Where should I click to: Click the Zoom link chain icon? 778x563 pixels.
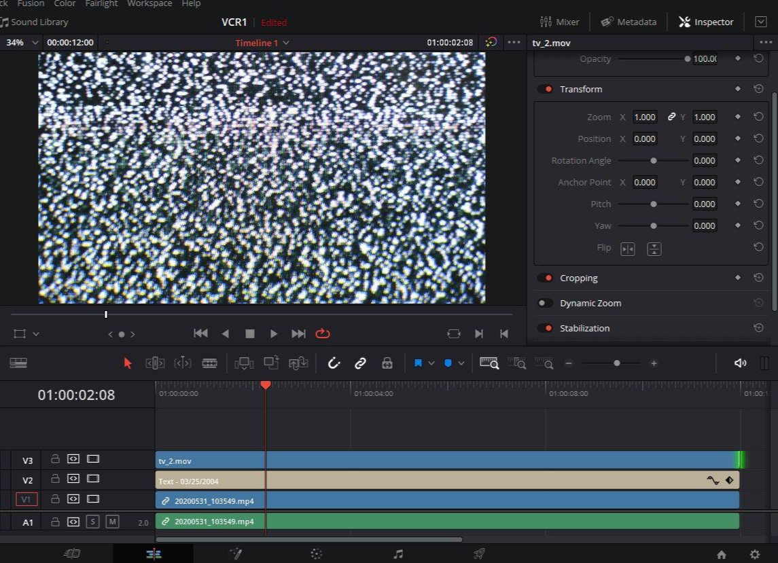pyautogui.click(x=671, y=117)
